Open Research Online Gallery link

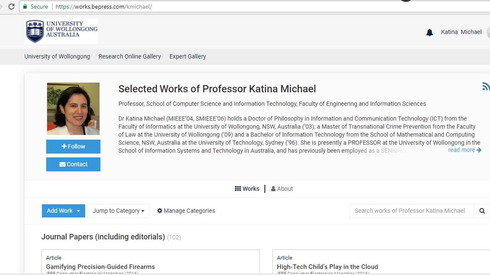[129, 57]
